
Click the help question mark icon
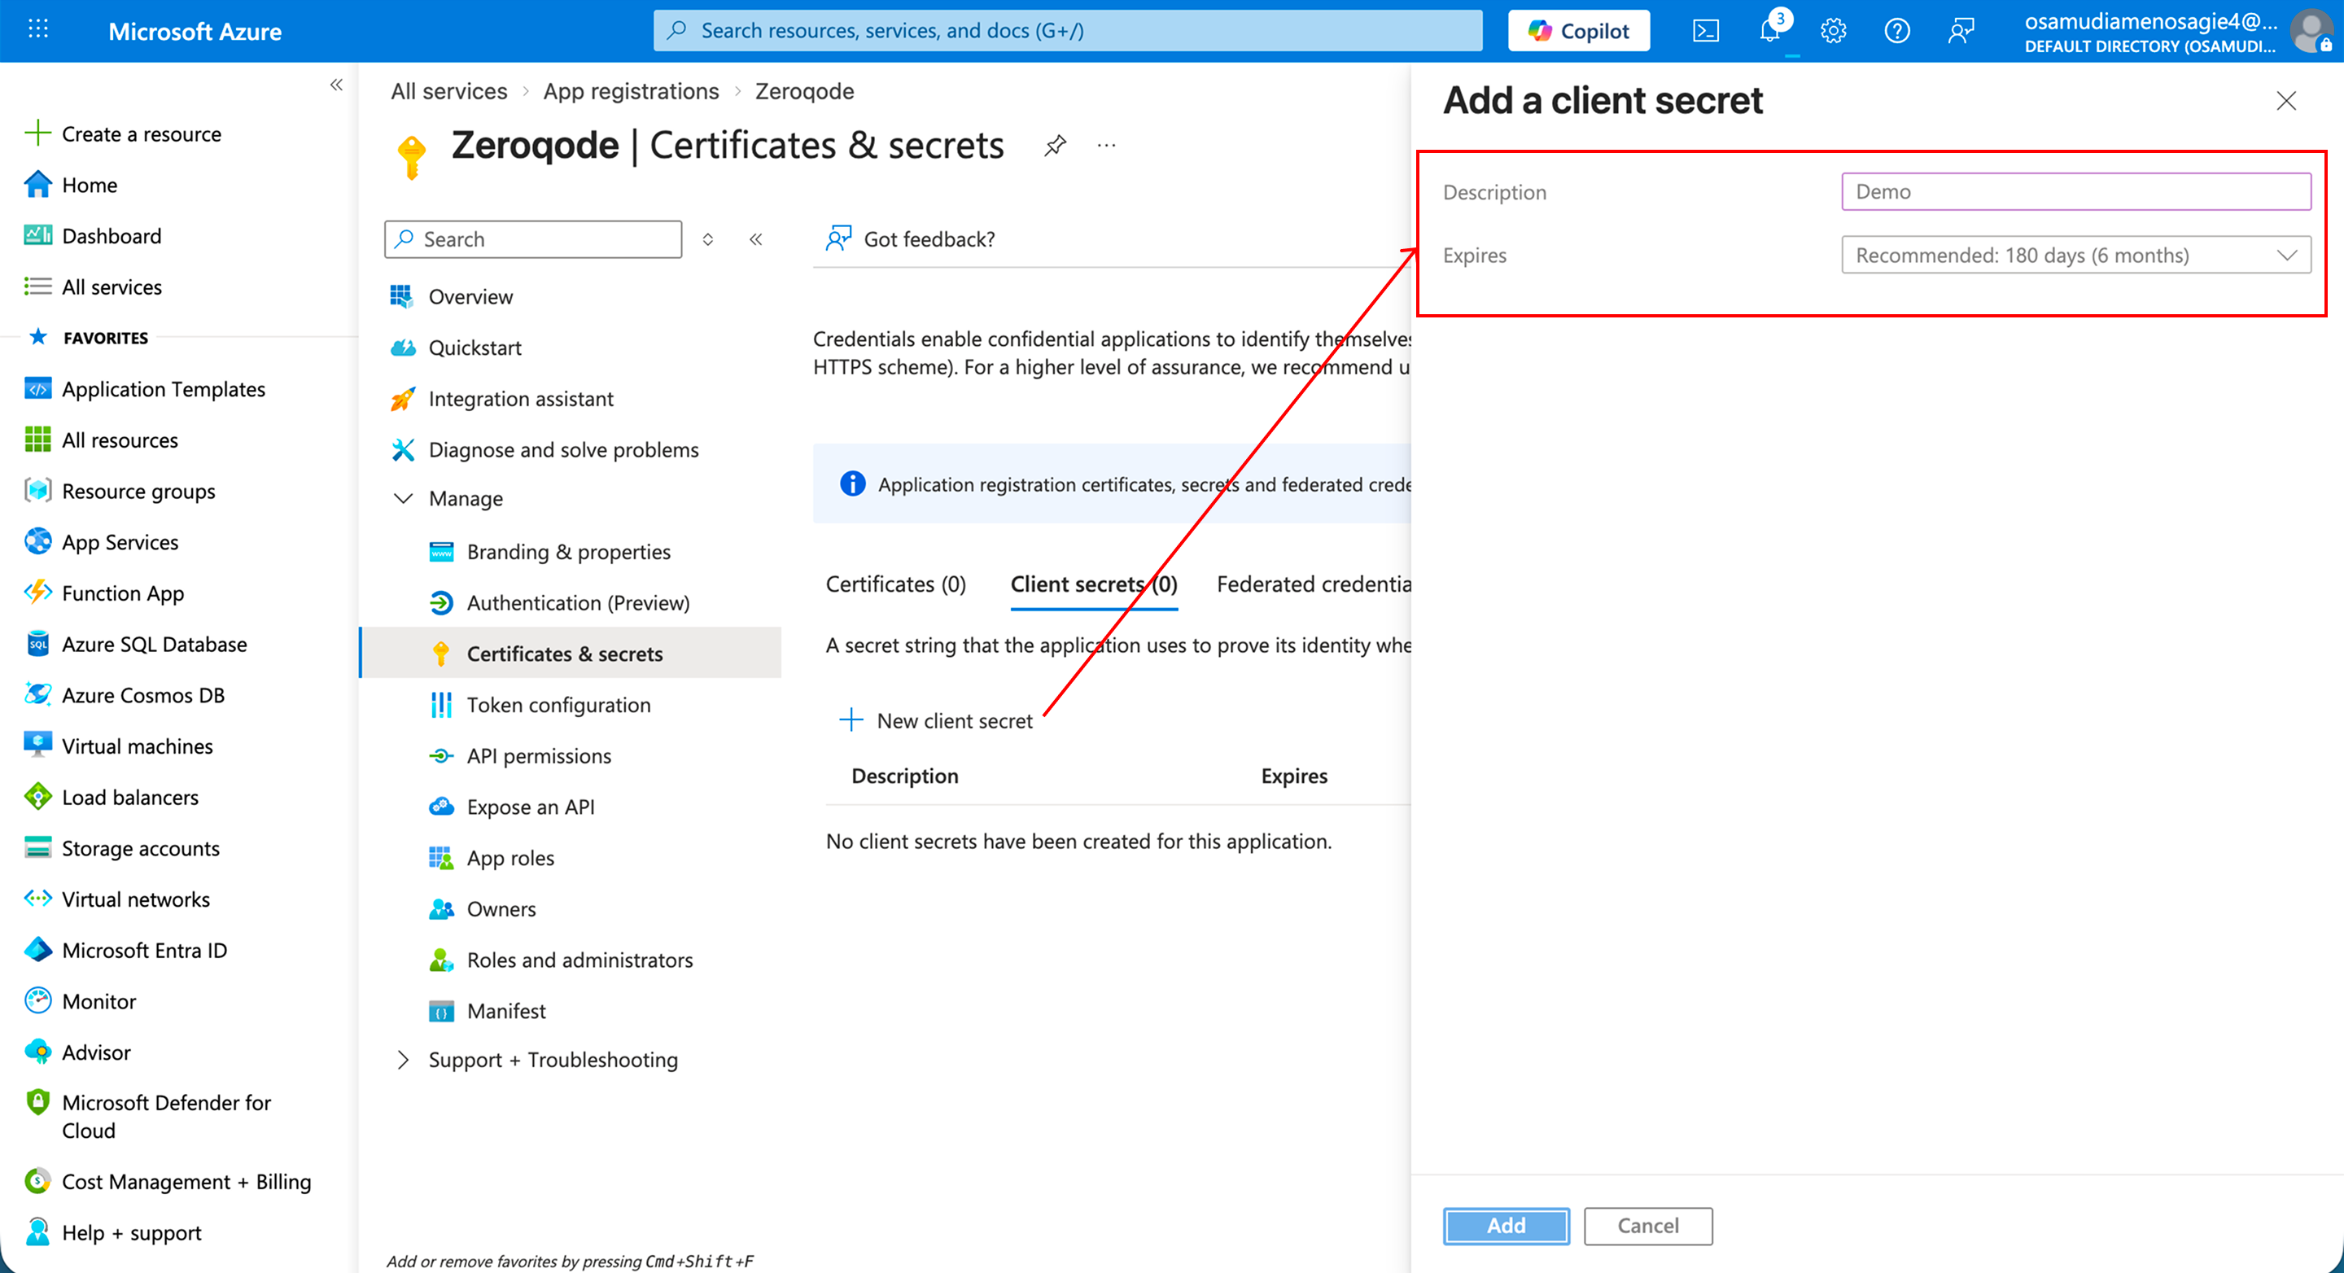(1896, 31)
